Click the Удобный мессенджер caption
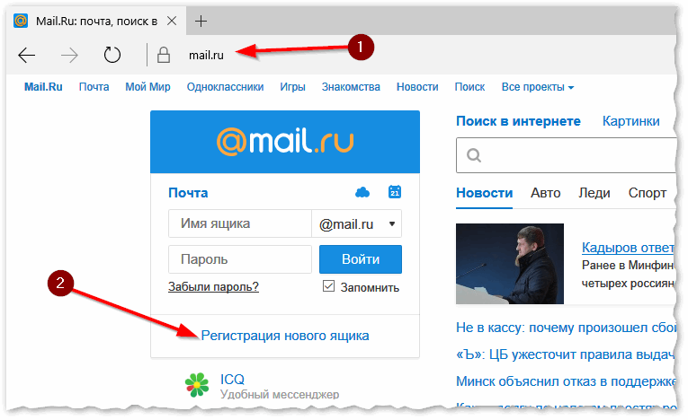This screenshot has height=420, width=688. click(280, 395)
